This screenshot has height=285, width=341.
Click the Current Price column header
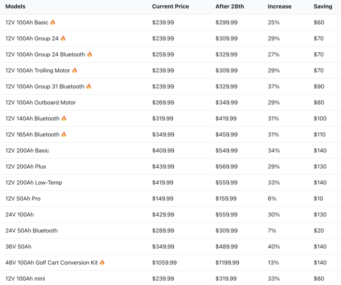170,6
